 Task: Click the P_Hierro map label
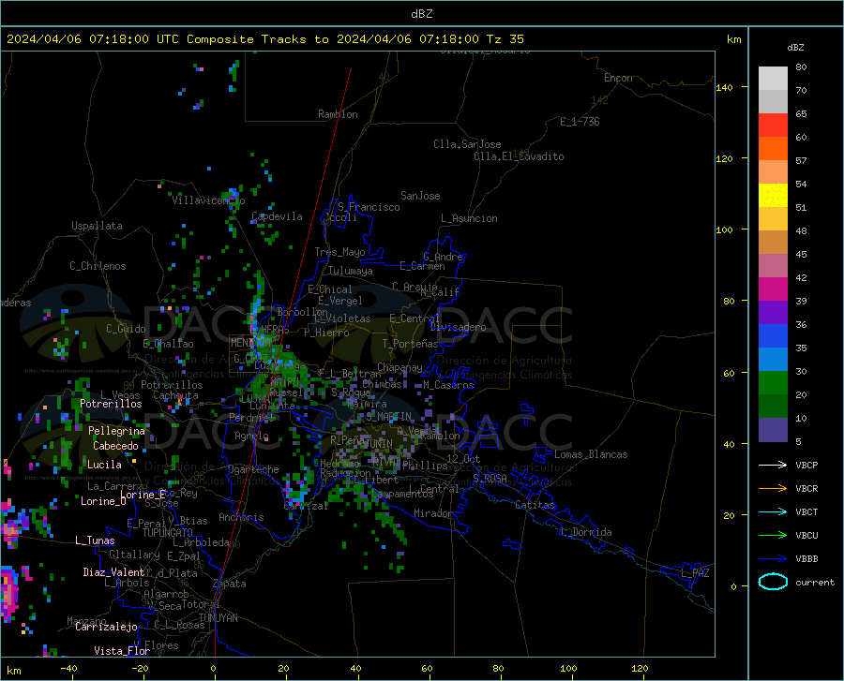pos(326,333)
